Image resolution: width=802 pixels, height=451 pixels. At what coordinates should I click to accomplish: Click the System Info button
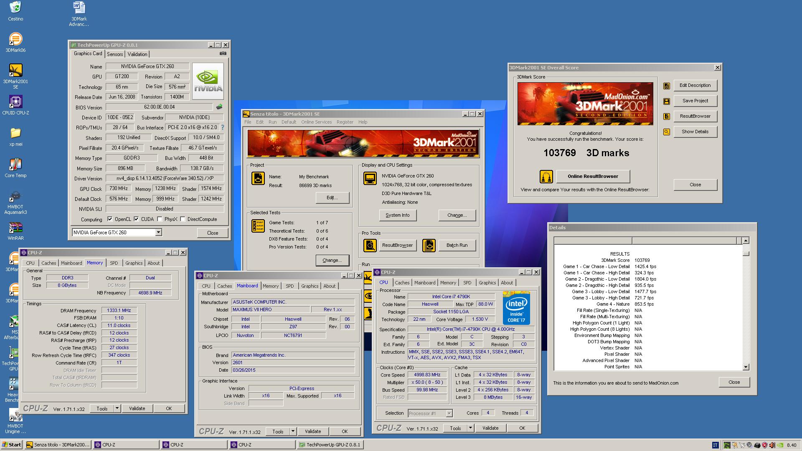[397, 215]
